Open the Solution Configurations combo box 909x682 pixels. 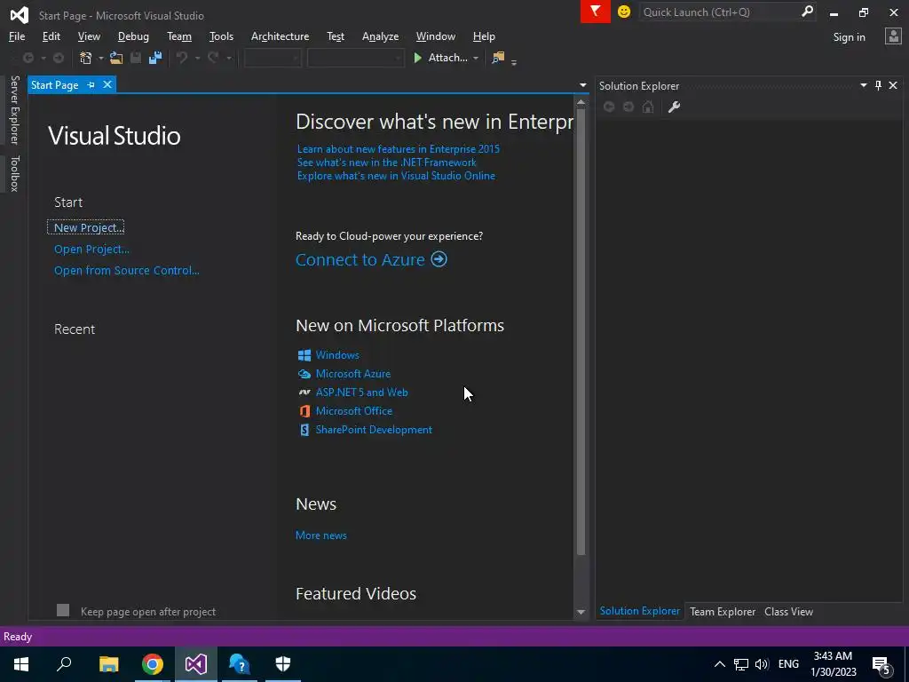273,58
